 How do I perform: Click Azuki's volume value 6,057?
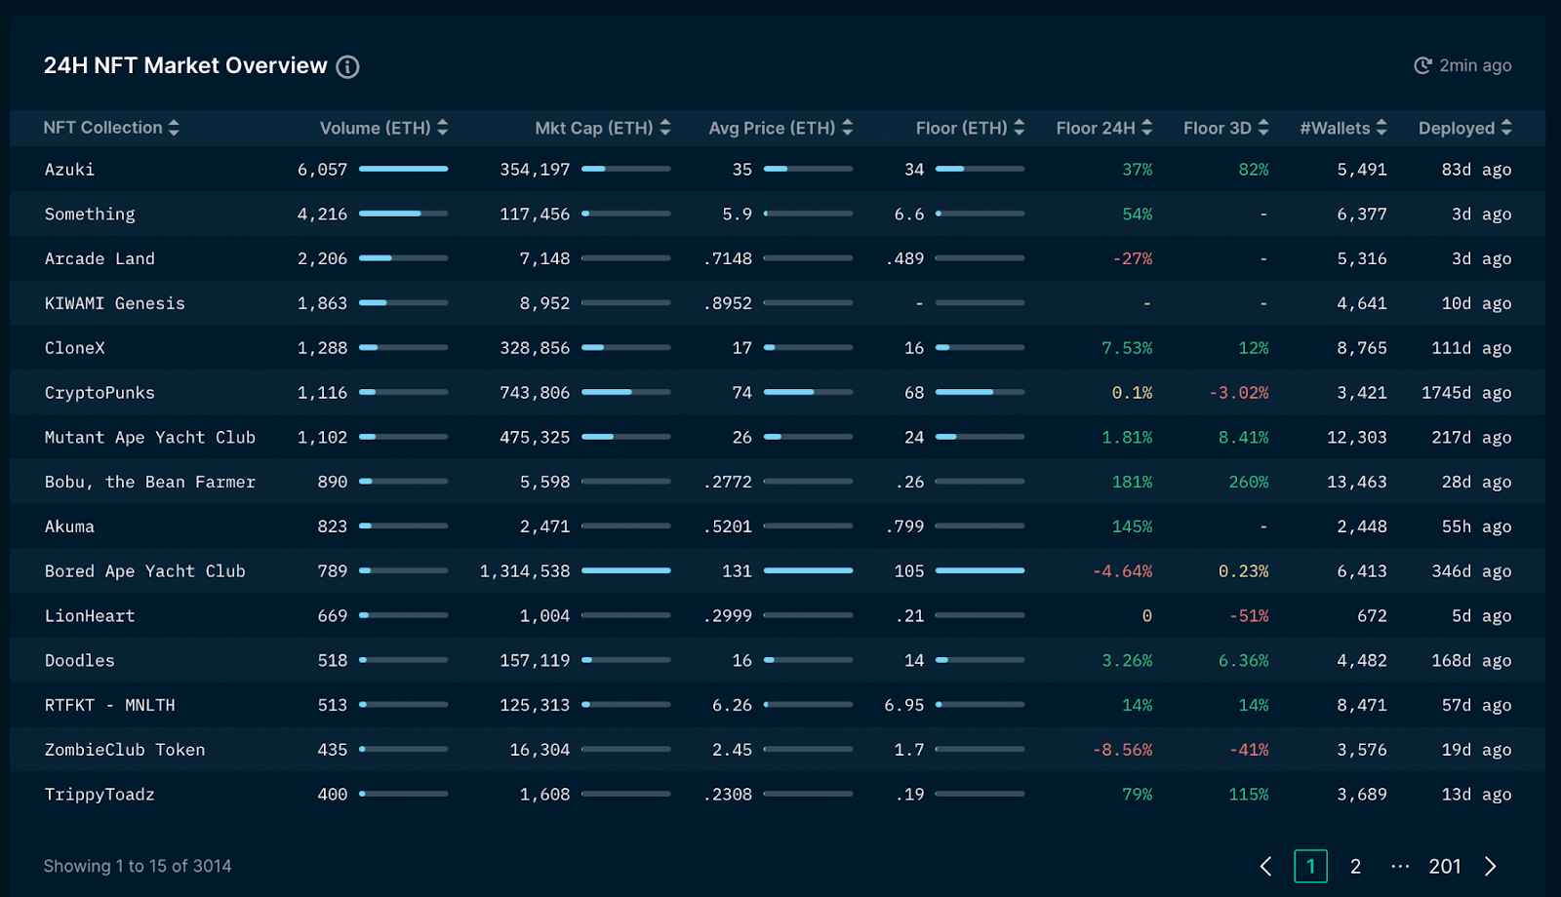coord(322,170)
